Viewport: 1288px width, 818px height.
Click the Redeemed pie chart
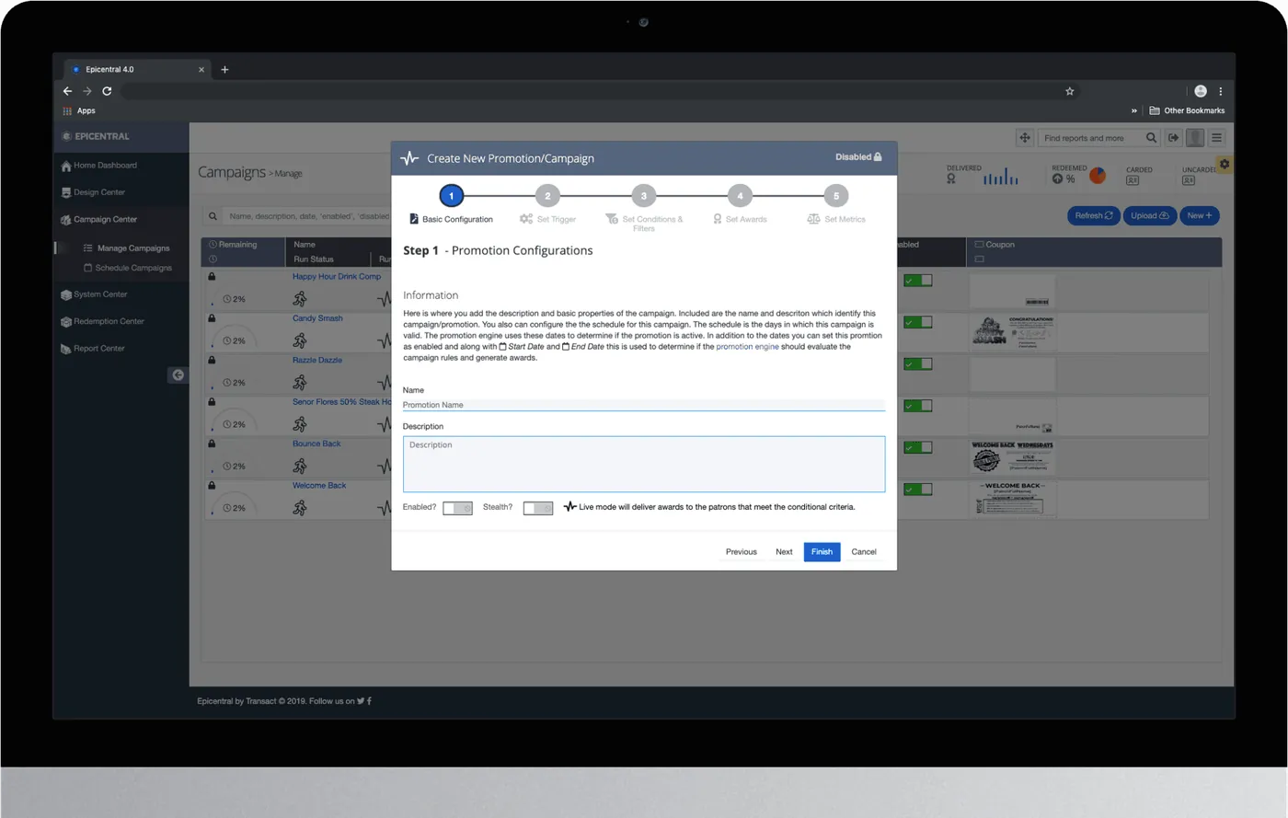coord(1097,176)
